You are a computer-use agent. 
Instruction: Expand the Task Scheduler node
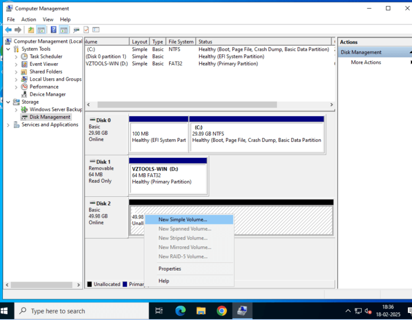click(16, 57)
